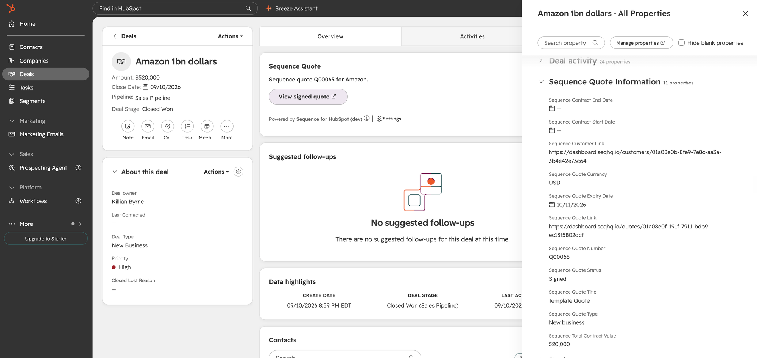Click the upgrade icon next to Workflows
This screenshot has width=757, height=358.
78,201
